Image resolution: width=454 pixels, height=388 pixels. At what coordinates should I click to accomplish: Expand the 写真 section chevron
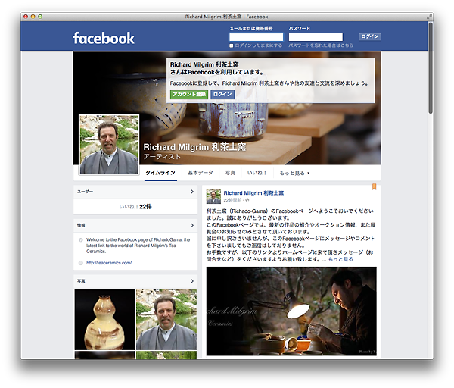click(x=192, y=281)
